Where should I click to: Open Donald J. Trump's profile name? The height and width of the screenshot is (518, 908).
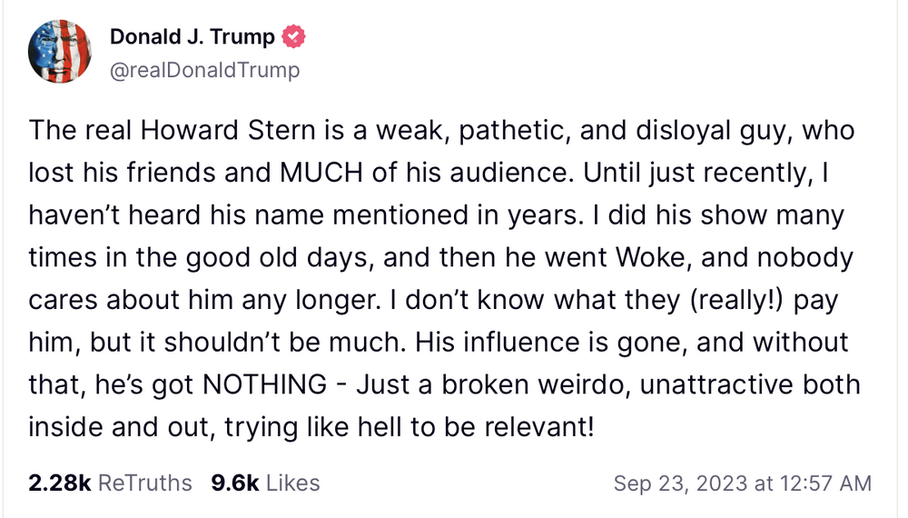pos(192,37)
